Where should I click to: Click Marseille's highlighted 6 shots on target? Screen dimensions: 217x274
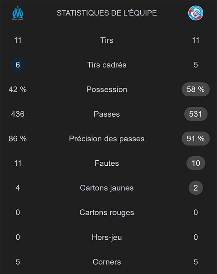coord(18,65)
